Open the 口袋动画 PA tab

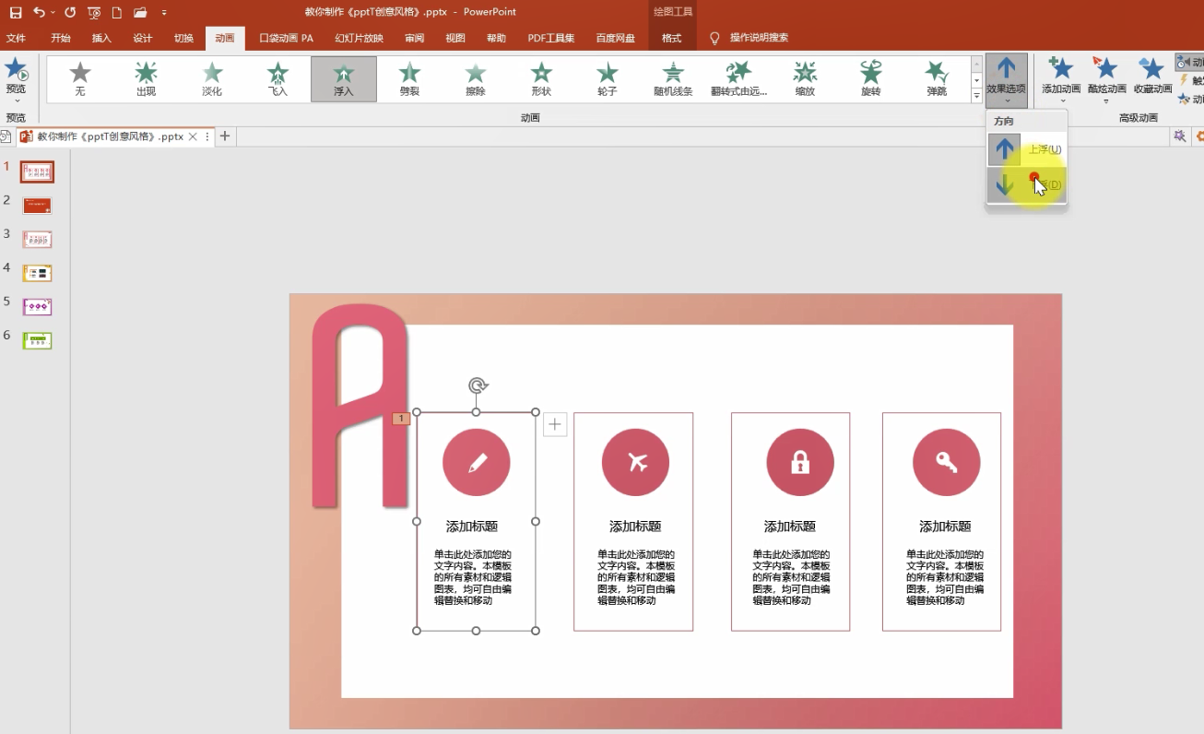coord(286,38)
